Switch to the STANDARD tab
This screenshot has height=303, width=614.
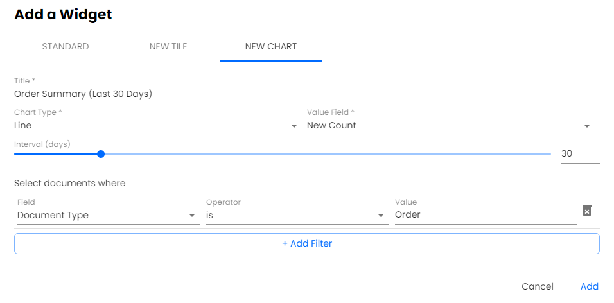66,47
